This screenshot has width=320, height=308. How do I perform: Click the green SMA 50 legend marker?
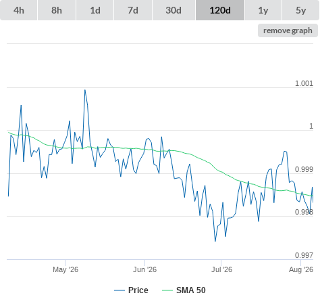click(167, 290)
